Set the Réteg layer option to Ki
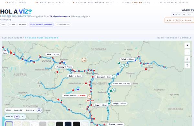Viewport: 194px width, 126px height. pyautogui.click(x=39, y=110)
